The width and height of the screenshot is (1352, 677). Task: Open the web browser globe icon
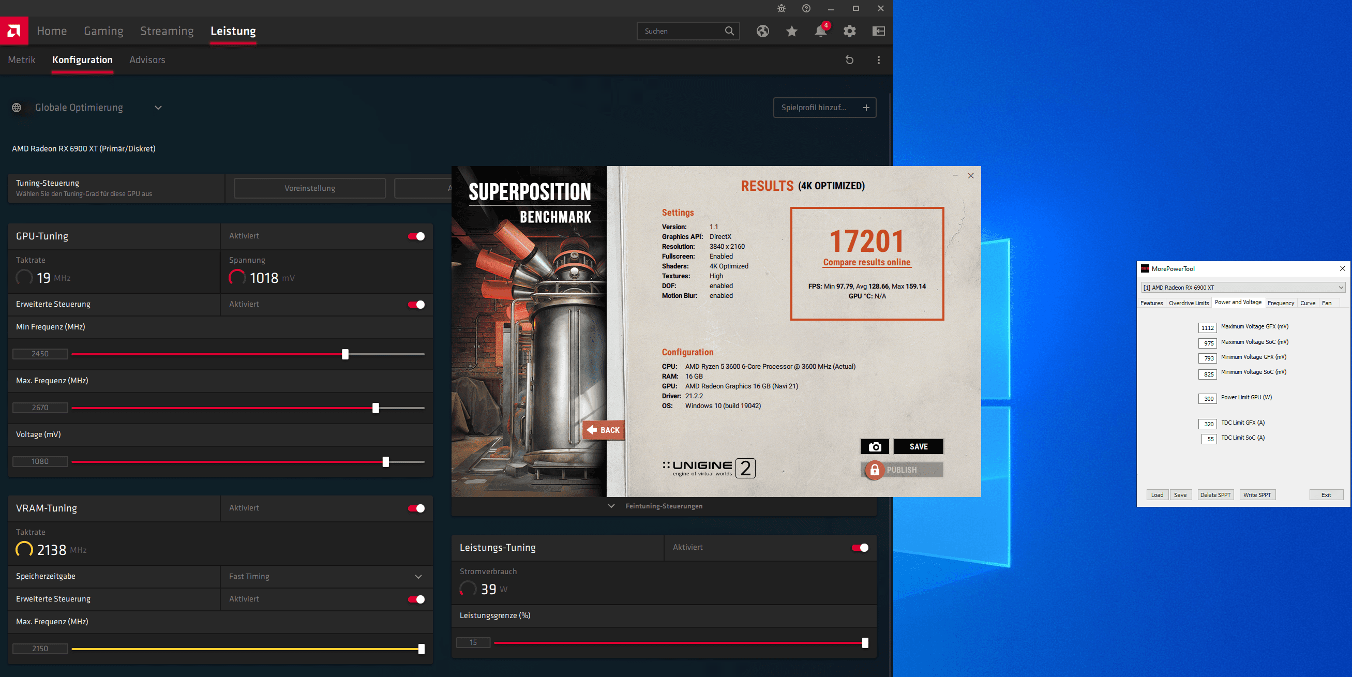762,31
